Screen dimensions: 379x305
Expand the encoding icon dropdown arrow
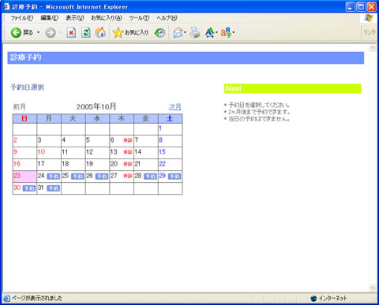(x=234, y=32)
